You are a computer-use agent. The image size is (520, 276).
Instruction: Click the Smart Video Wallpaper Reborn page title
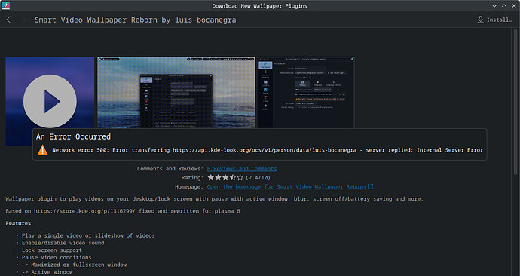pos(136,20)
